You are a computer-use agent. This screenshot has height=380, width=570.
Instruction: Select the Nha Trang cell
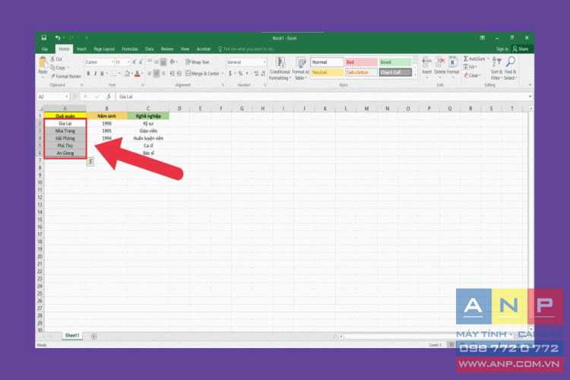pos(65,131)
